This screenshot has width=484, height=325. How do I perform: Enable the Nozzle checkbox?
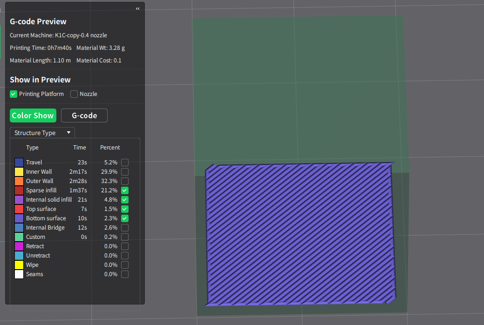coord(74,94)
